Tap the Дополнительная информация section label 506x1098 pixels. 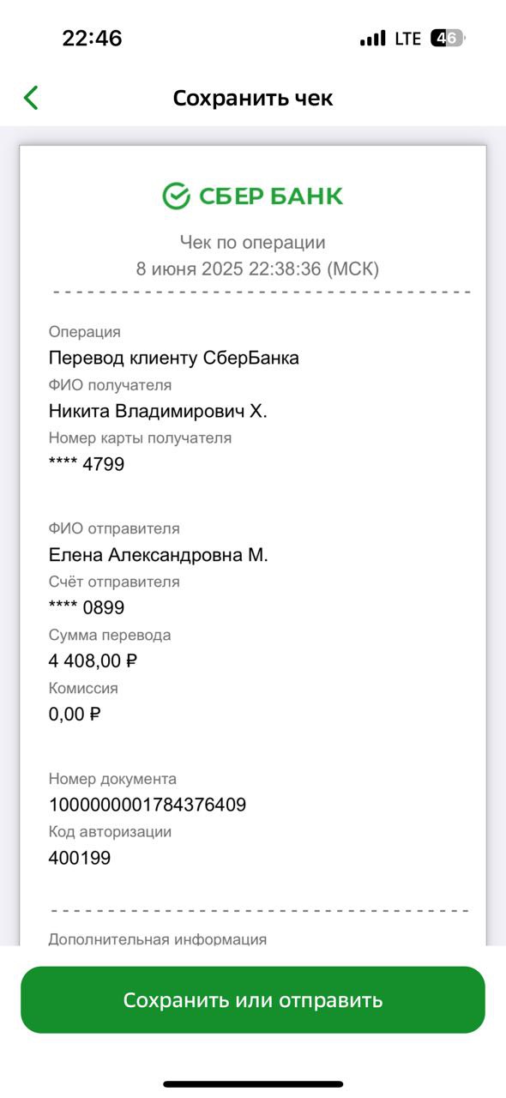158,938
